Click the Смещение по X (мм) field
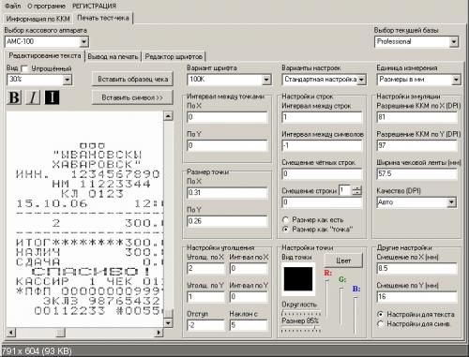Image resolution: width=469 pixels, height=357 pixels. pyautogui.click(x=417, y=268)
